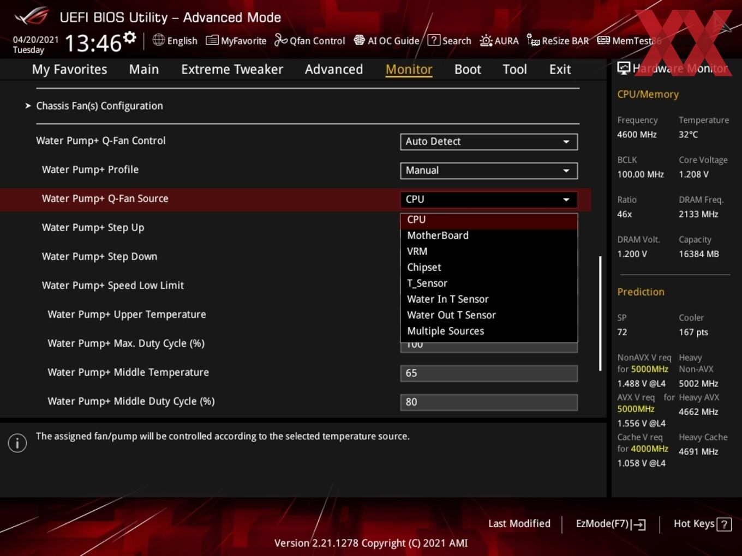
Task: Select Water Pump+ Profile label
Action: pos(90,170)
